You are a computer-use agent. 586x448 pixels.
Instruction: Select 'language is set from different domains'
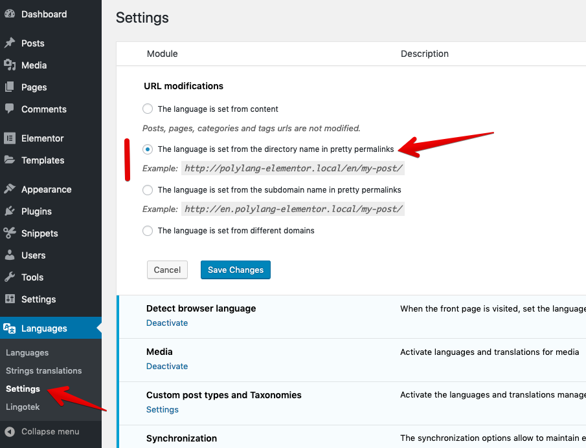pyautogui.click(x=148, y=231)
